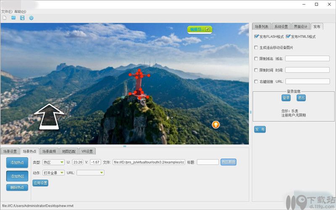
Task: Select the 场景热点 tab
Action: point(29,151)
